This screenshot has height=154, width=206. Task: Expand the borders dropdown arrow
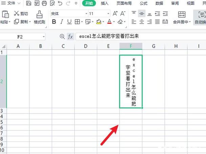pyautogui.click(x=82, y=22)
